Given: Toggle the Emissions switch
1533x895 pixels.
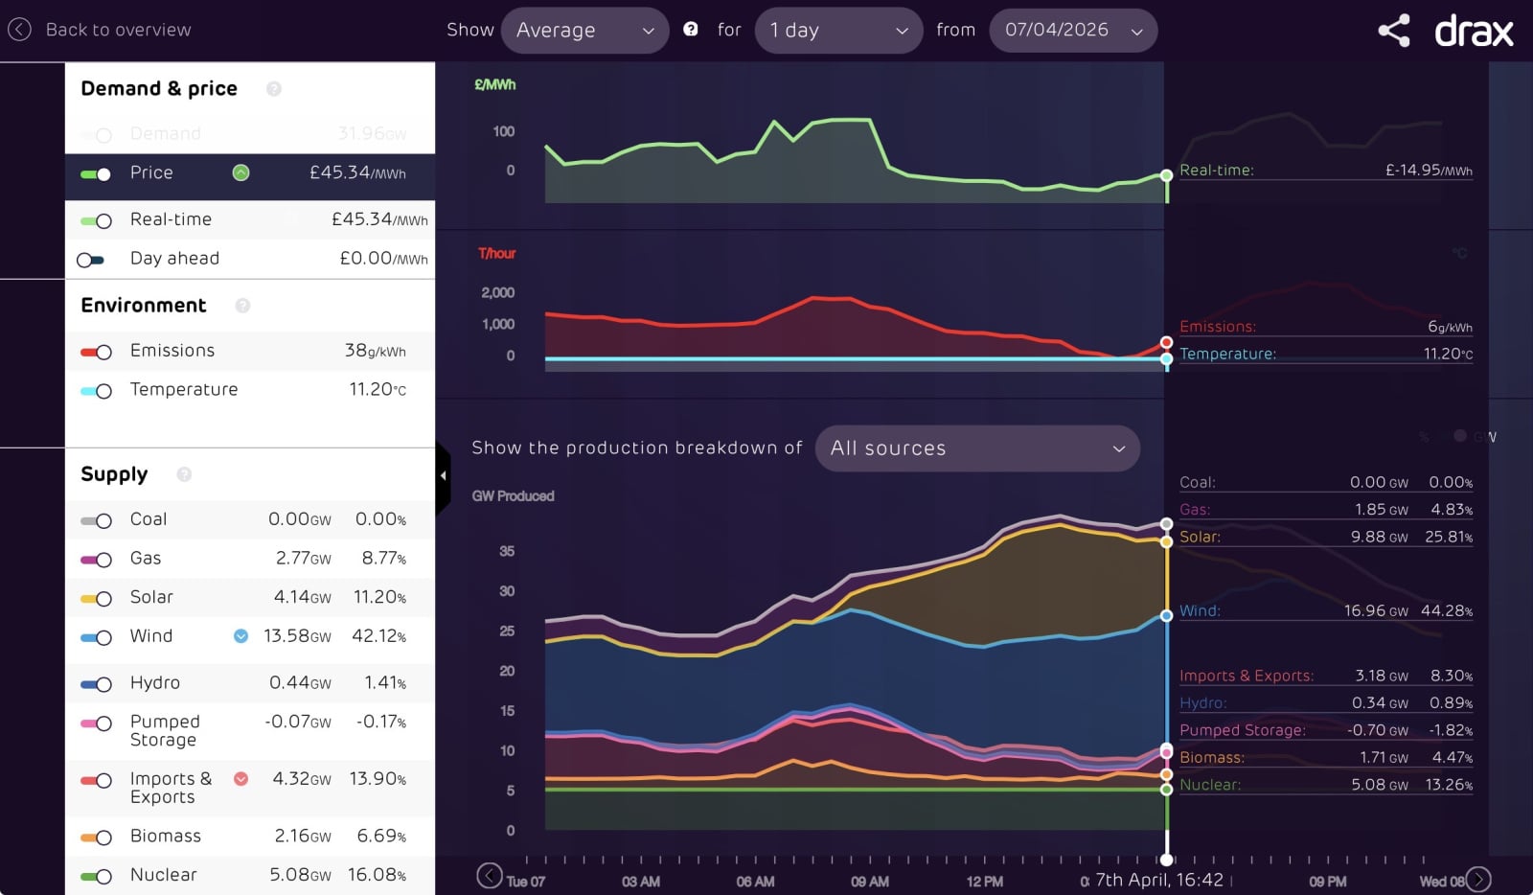Looking at the screenshot, I should point(97,352).
